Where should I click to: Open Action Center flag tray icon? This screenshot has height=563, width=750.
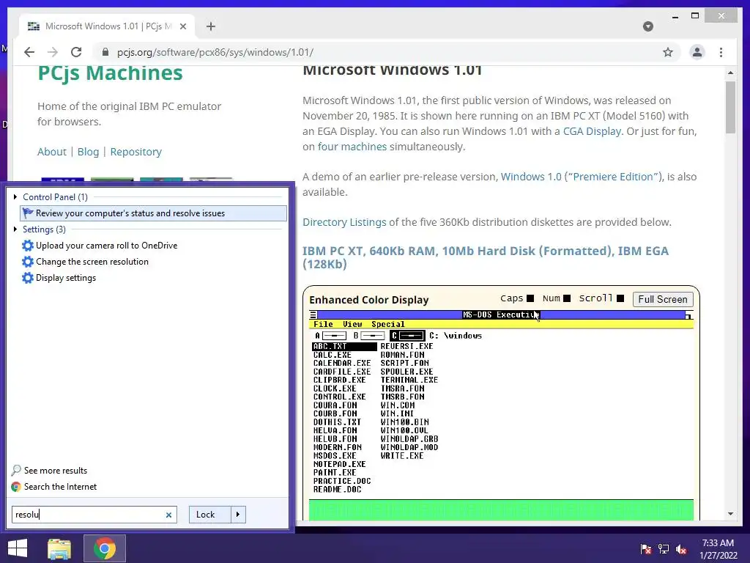pyautogui.click(x=646, y=549)
